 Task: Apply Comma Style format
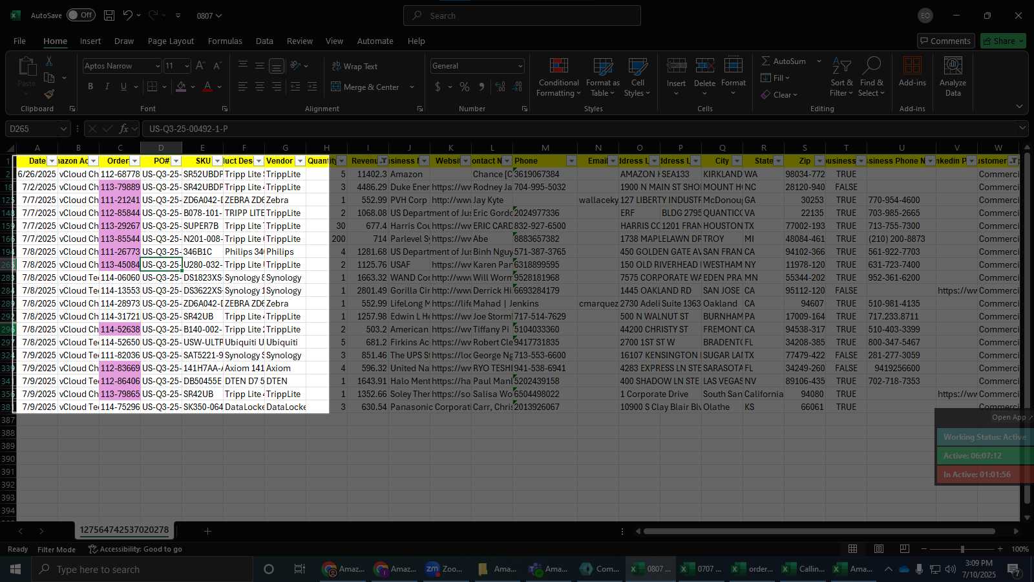coord(481,87)
